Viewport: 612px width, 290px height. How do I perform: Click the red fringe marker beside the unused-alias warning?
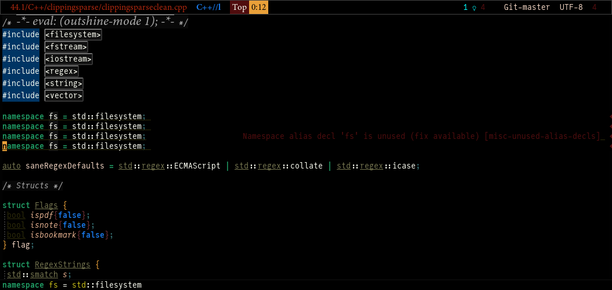(610, 136)
